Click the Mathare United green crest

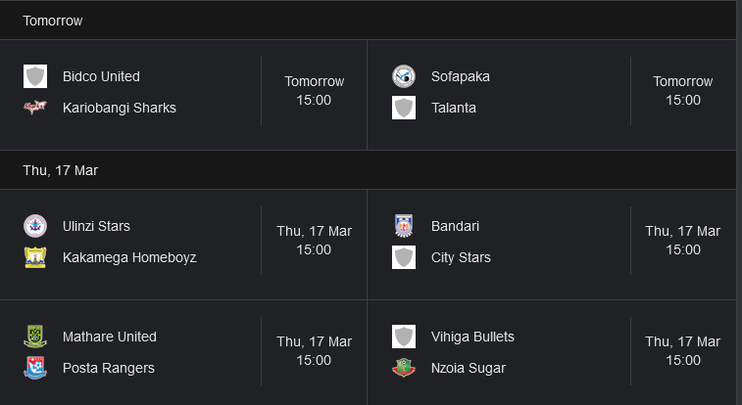[35, 337]
